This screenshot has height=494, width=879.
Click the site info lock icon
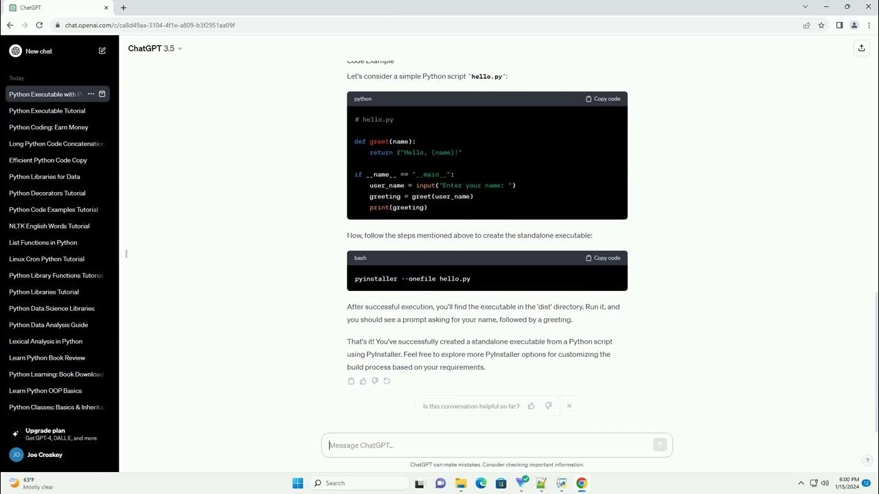point(57,25)
